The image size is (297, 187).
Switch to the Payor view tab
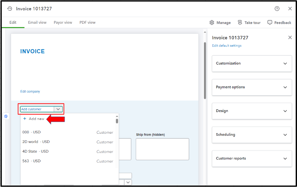pos(63,22)
